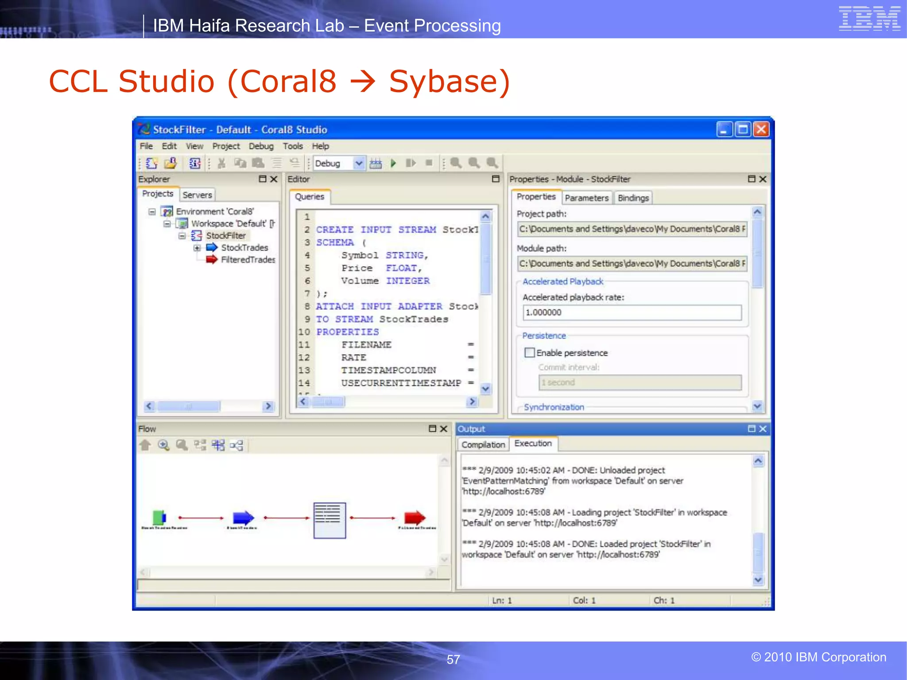Screen dimensions: 907x680
Task: Enable persistence checkbox
Action: (529, 352)
